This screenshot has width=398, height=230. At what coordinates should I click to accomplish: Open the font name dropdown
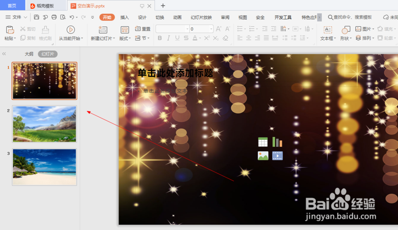(187, 29)
